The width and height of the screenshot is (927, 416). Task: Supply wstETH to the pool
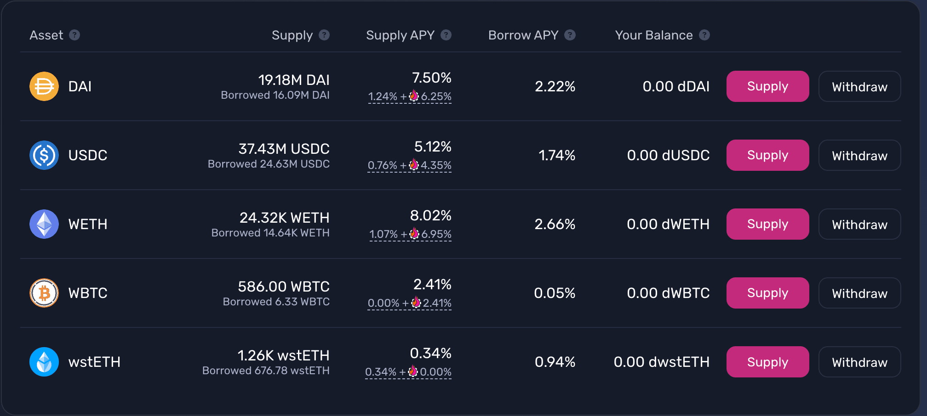click(x=768, y=362)
